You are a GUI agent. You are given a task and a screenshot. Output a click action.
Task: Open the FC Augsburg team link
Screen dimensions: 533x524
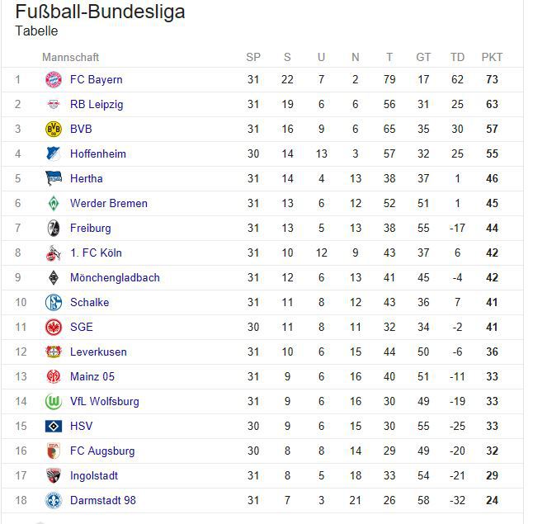coord(102,451)
